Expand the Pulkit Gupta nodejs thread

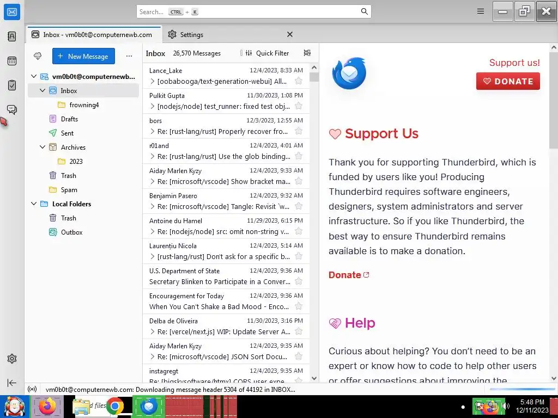pos(153,106)
